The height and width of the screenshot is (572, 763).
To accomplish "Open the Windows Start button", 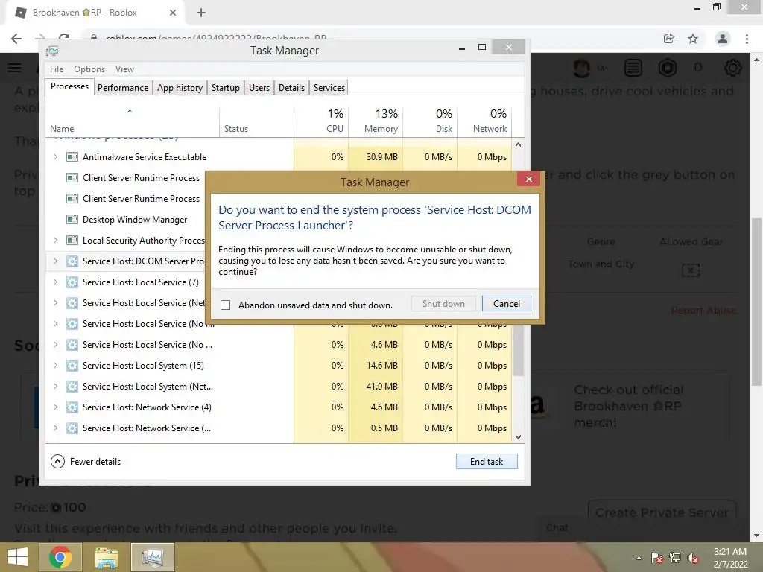I will click(x=18, y=557).
